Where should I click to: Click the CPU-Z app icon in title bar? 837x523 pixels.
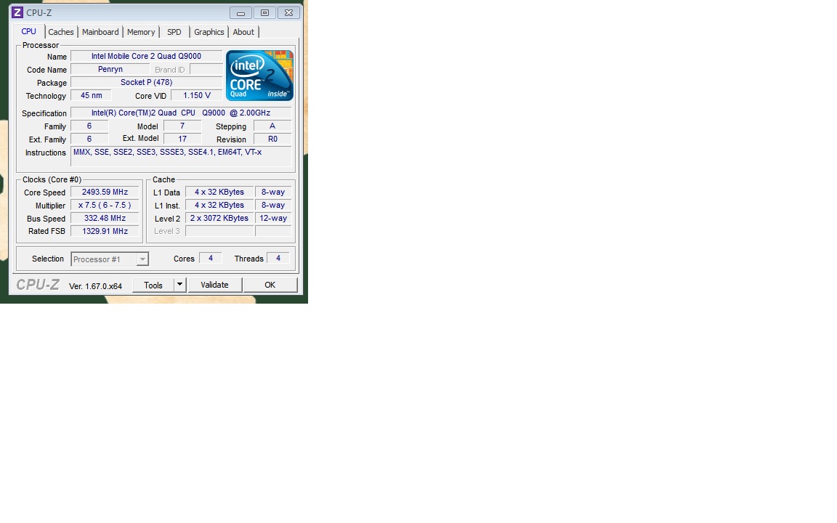(x=17, y=12)
